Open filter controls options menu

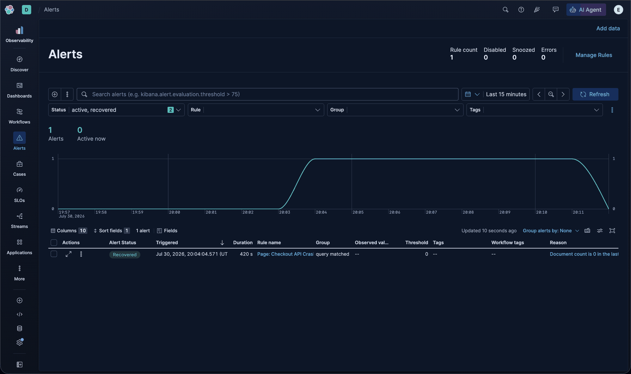(x=612, y=110)
